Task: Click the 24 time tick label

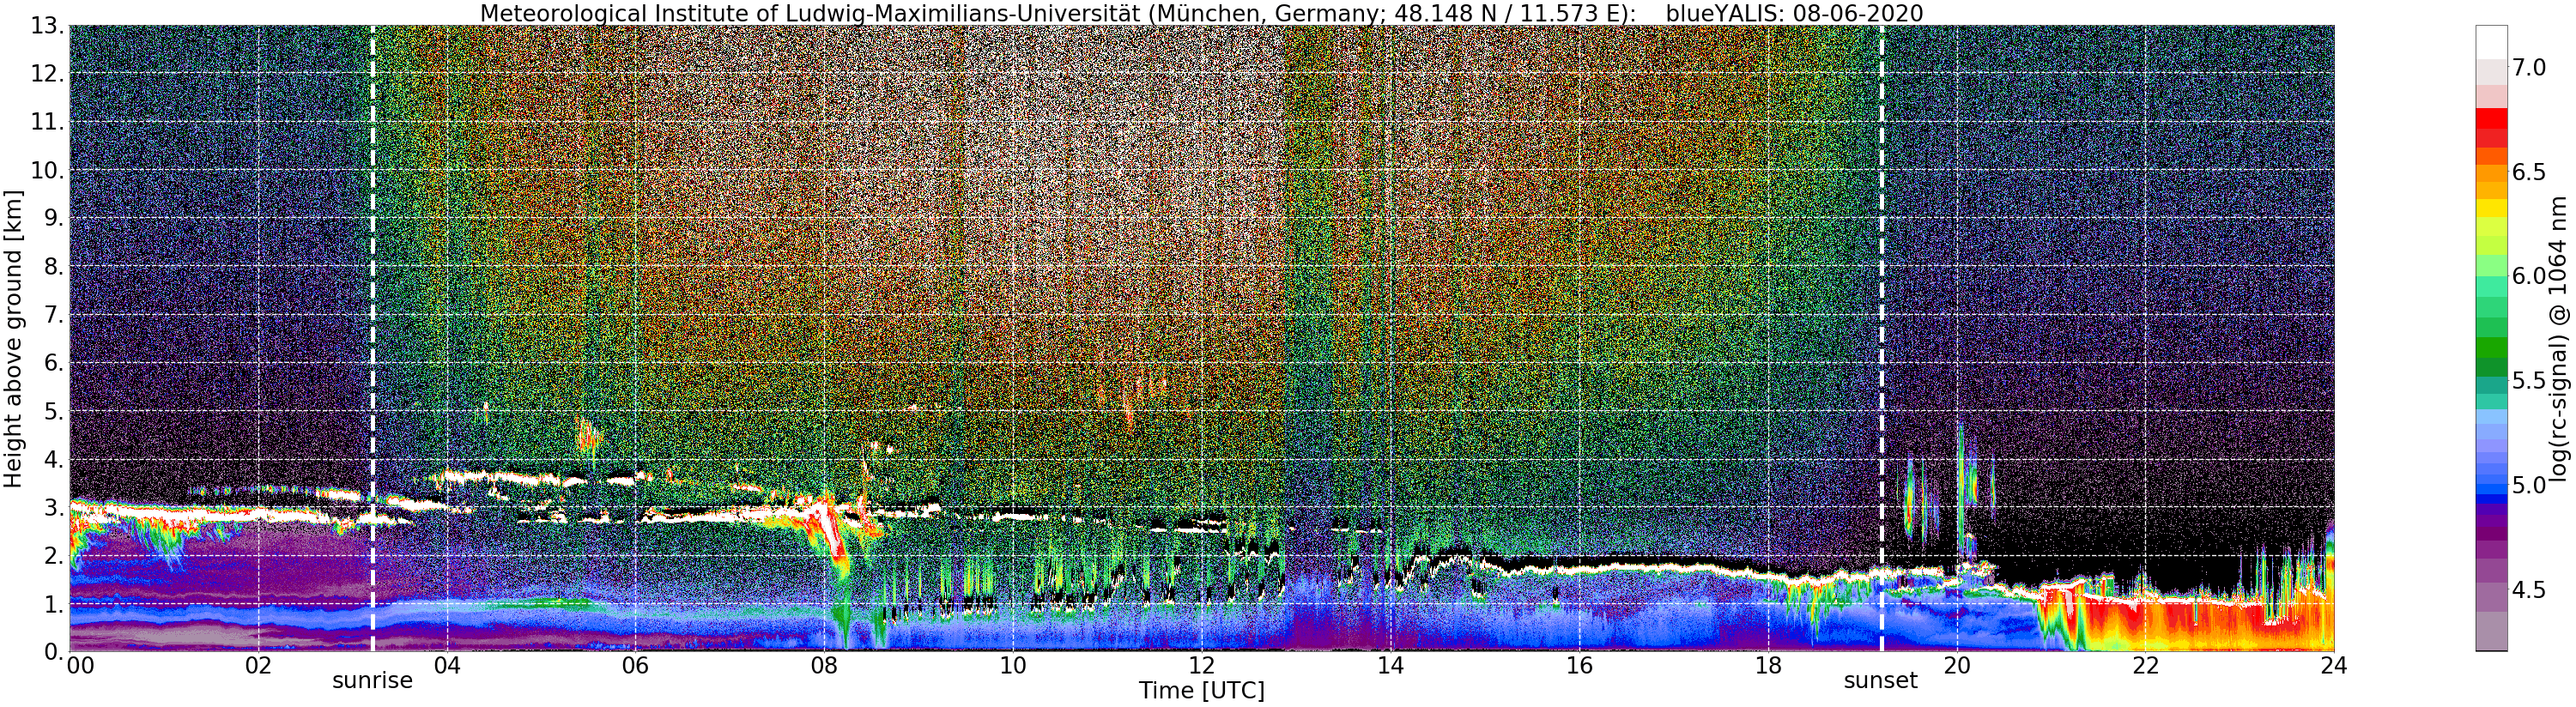Action: 2333,666
